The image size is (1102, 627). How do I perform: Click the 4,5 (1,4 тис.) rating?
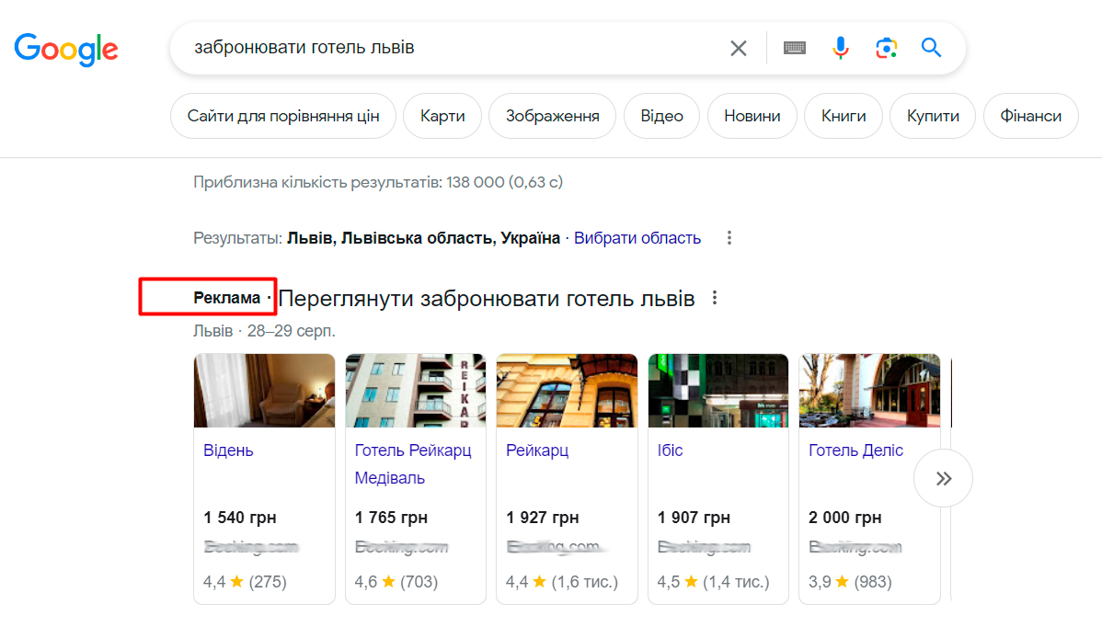(x=713, y=581)
